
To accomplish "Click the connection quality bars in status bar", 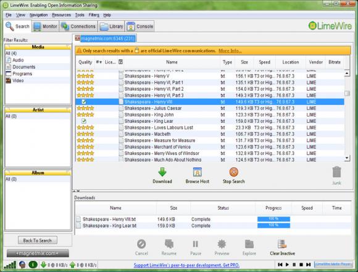I will [10, 265].
